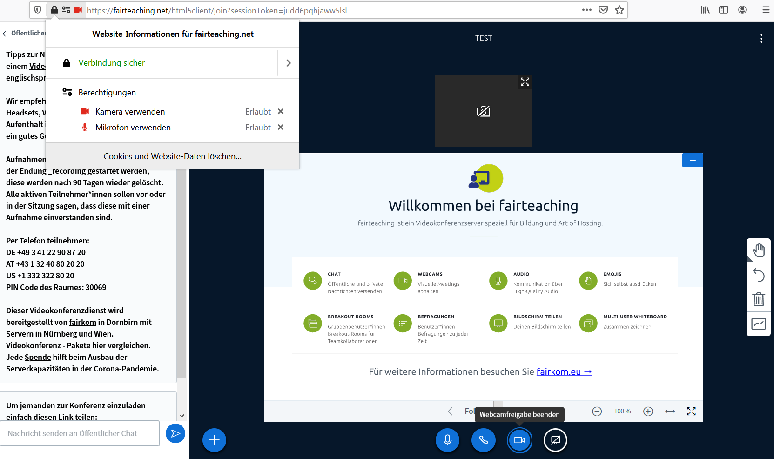Image resolution: width=774 pixels, height=459 pixels.
Task: Click the address bar URL
Action: click(x=217, y=10)
